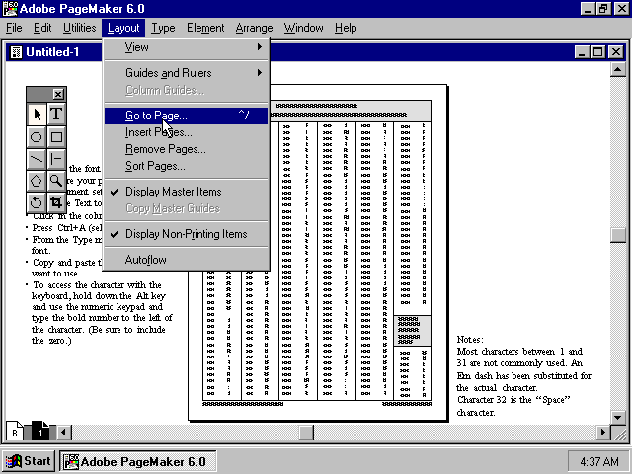Expand the Guides and Rulers submenu
This screenshot has height=474, width=632.
tap(187, 73)
